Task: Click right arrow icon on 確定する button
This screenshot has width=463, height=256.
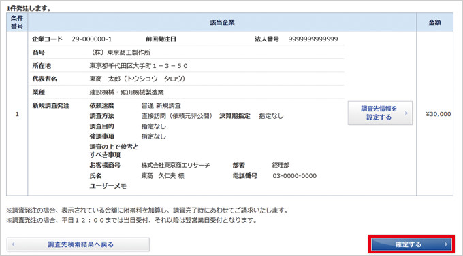Action: (x=446, y=244)
